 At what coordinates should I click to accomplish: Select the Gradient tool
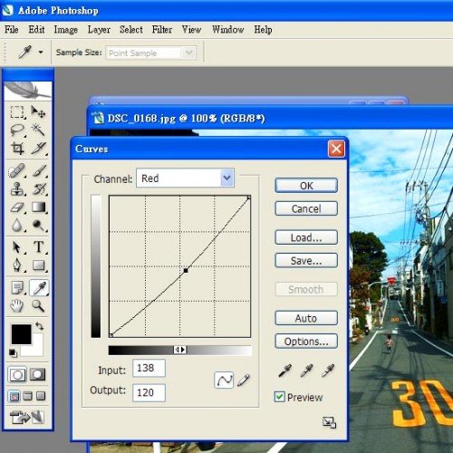coord(38,207)
